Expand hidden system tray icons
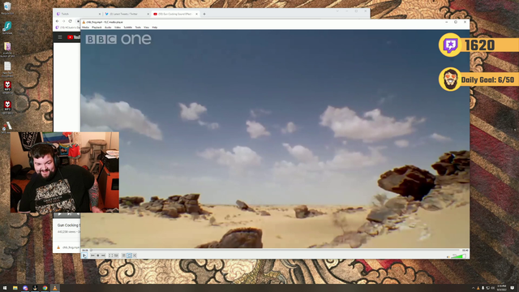This screenshot has width=519, height=292. (x=473, y=288)
